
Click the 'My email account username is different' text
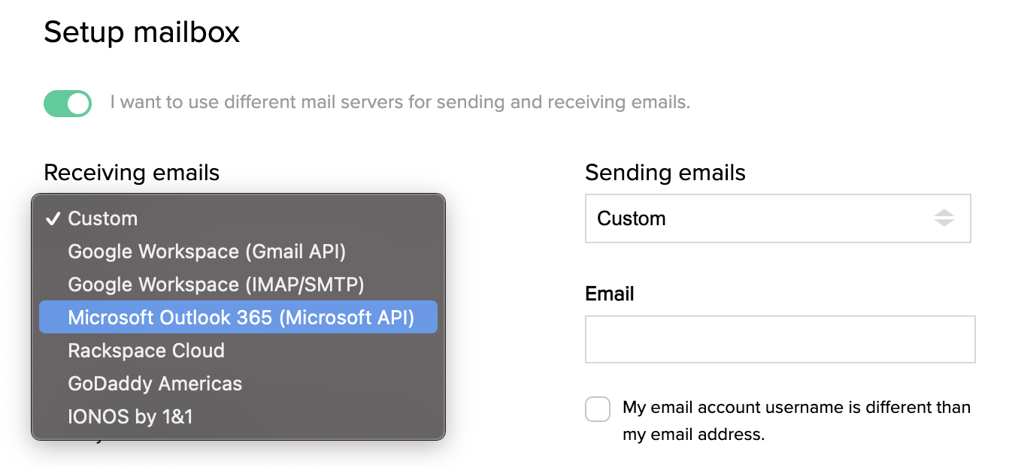[x=797, y=420]
